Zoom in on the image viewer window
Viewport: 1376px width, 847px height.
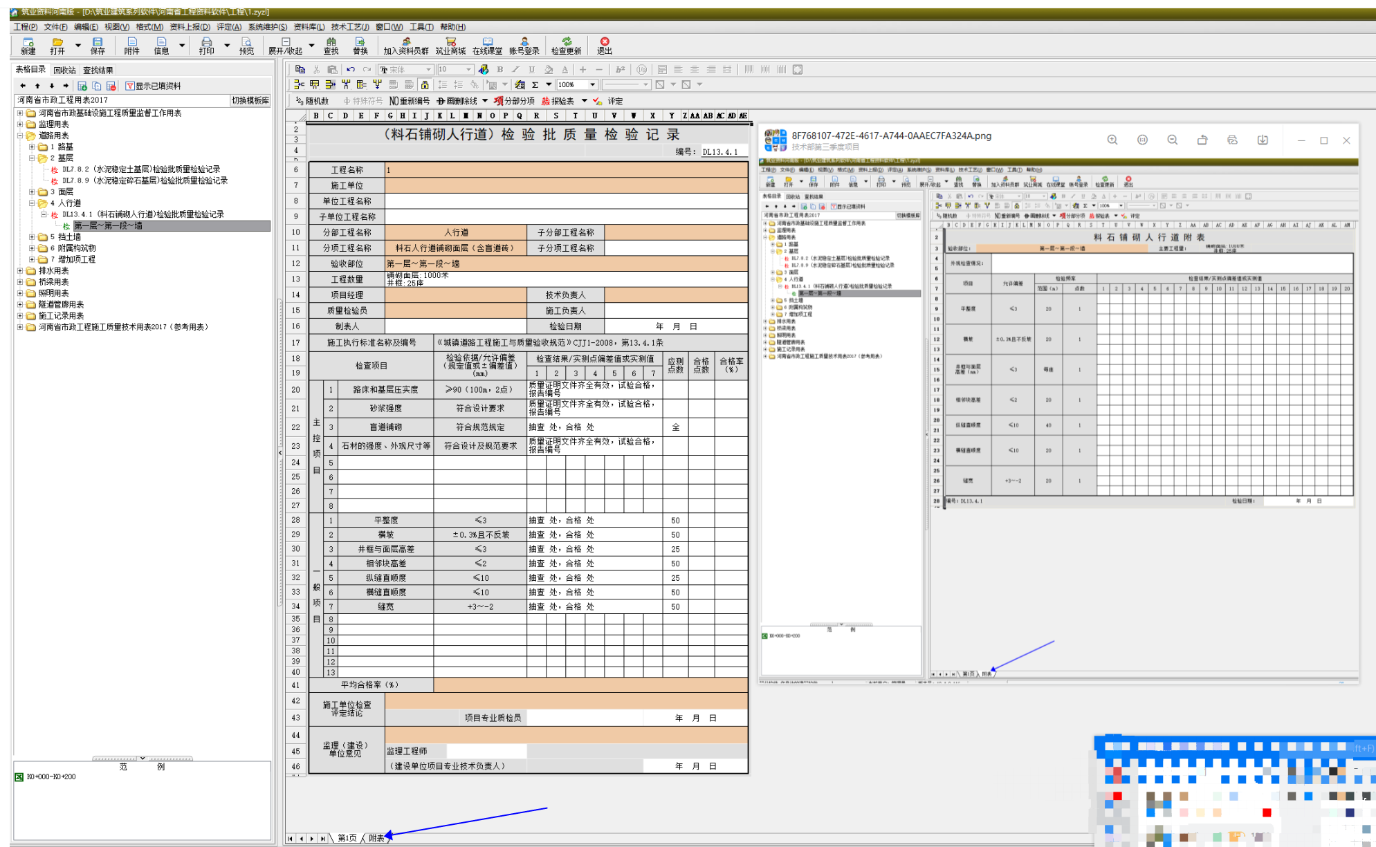(1112, 140)
